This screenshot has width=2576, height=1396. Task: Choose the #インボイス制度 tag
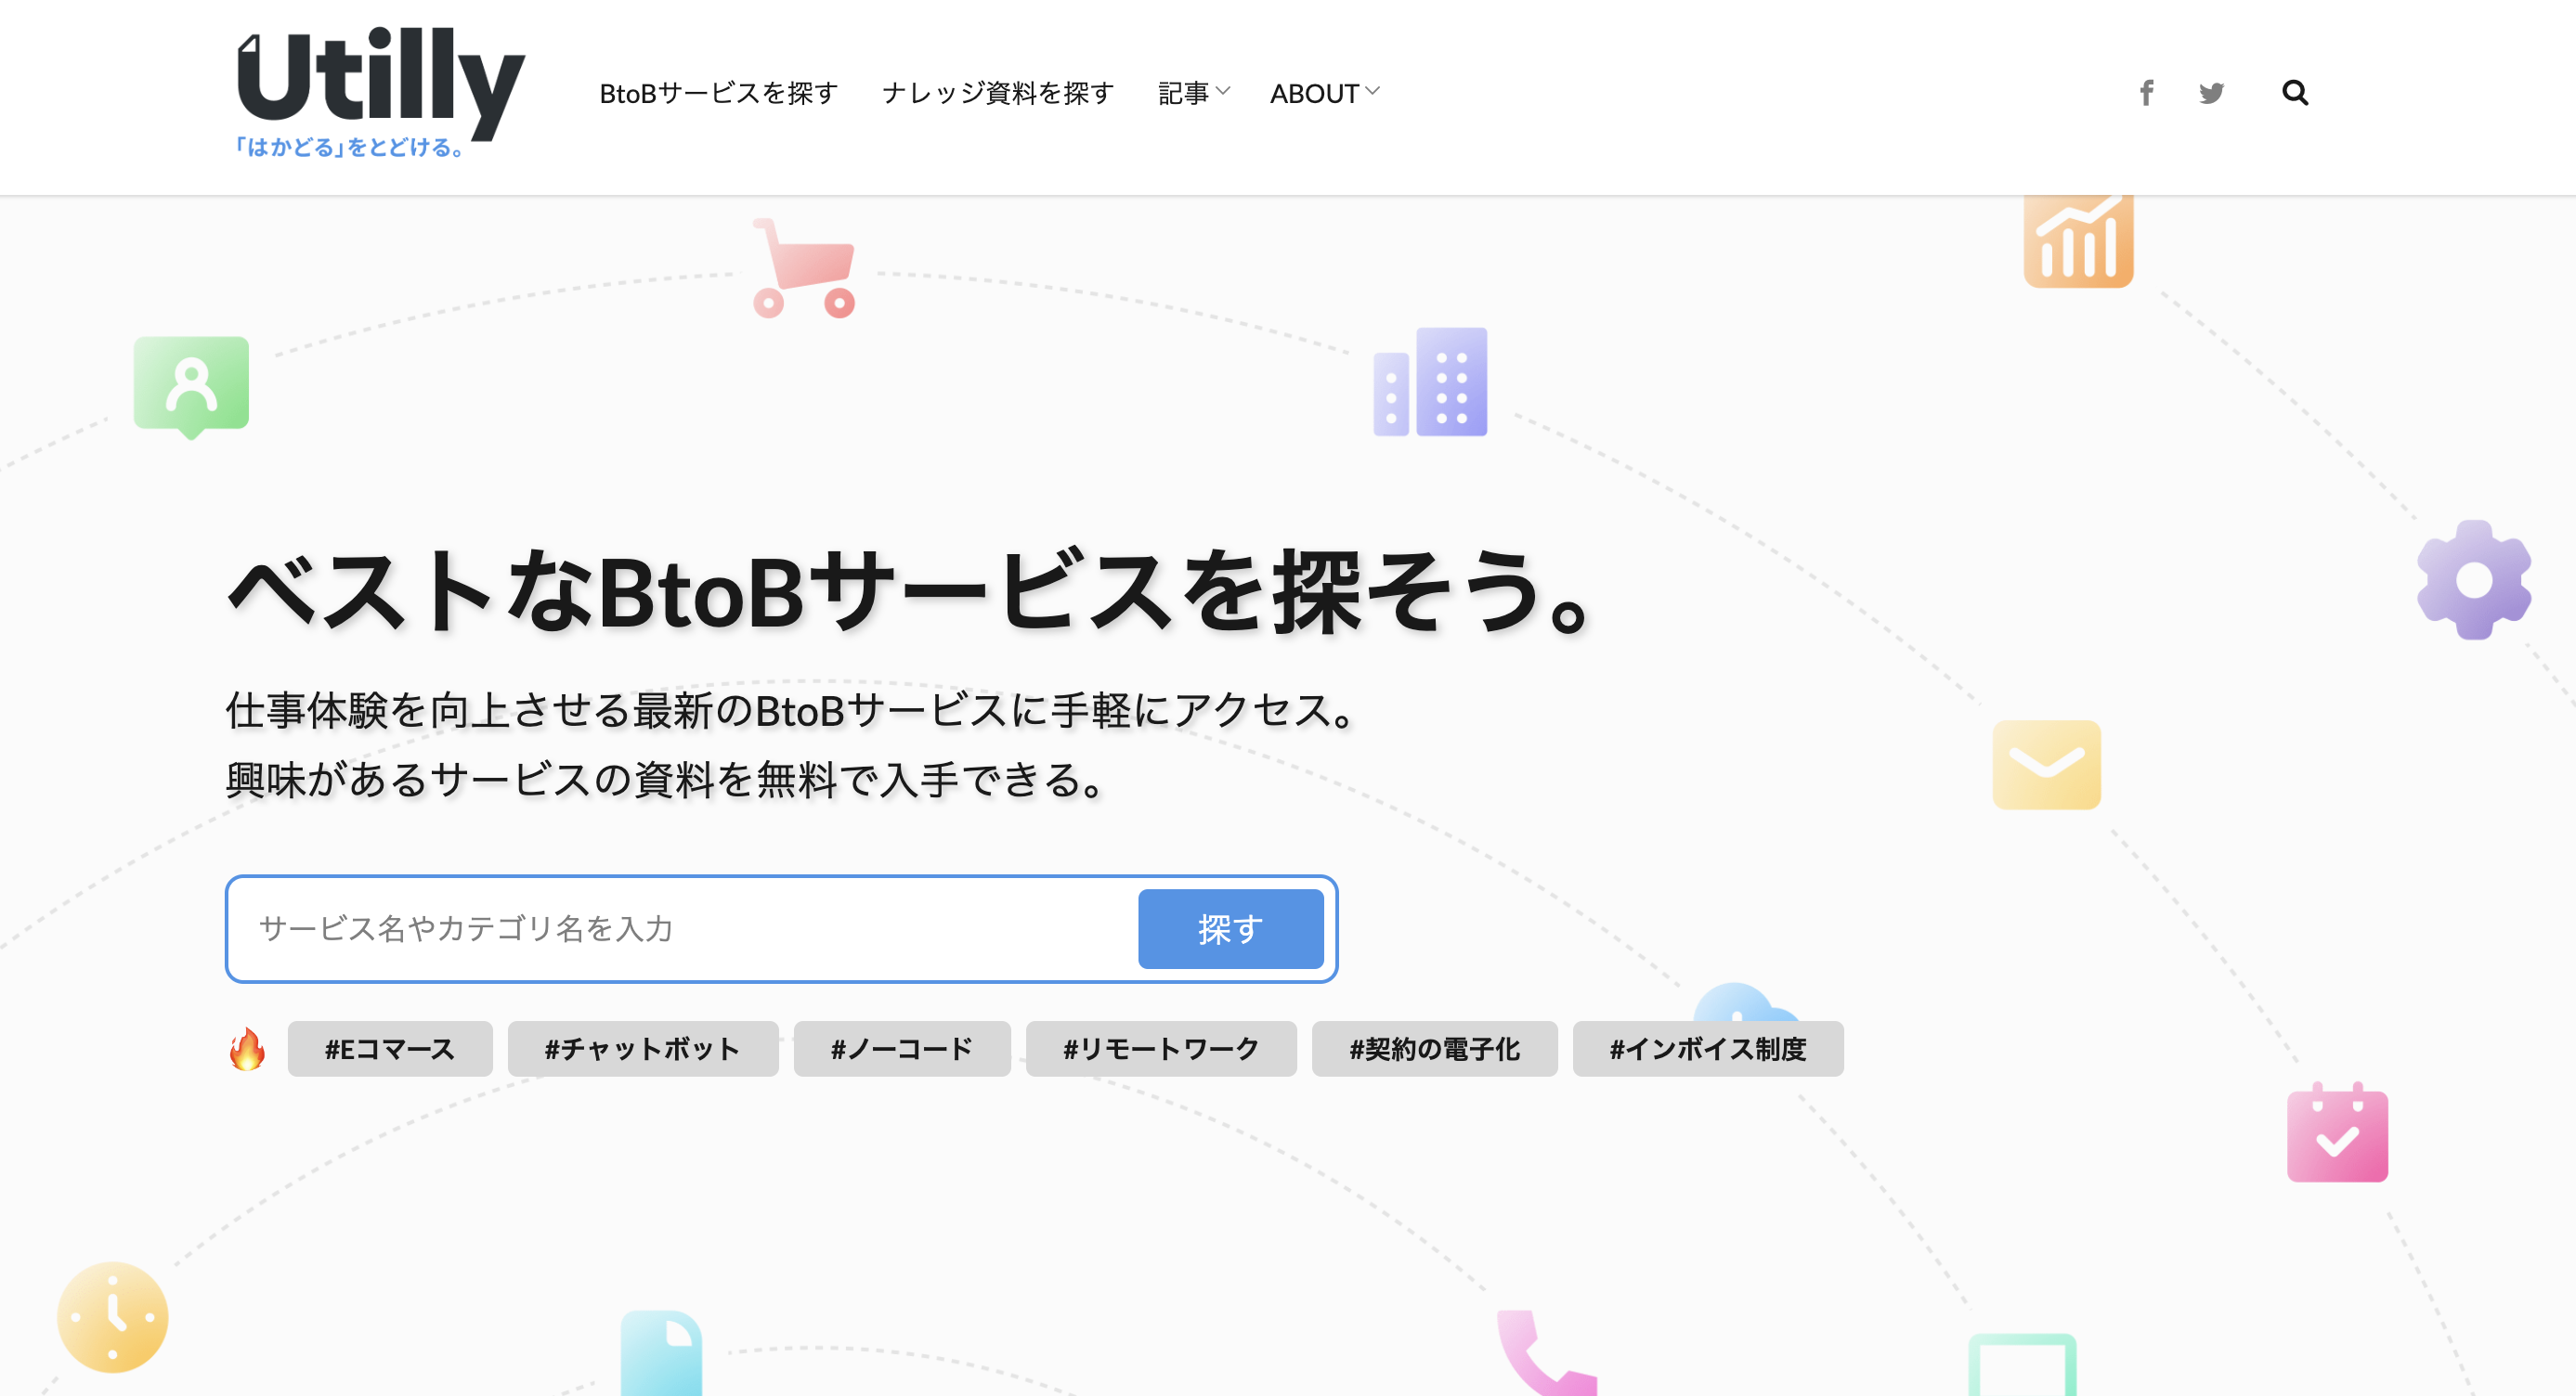tap(1707, 1048)
